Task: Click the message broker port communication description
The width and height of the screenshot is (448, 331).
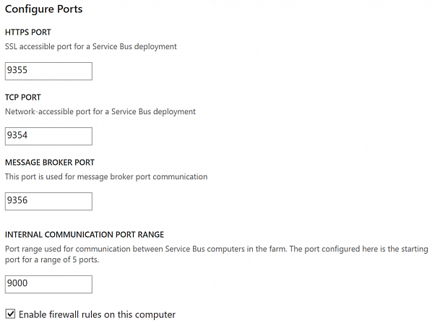Action: coord(106,176)
